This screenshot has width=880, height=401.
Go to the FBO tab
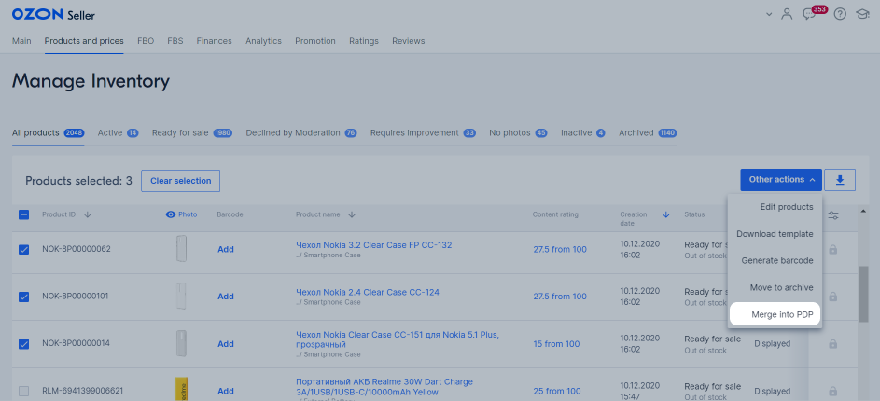pos(146,41)
